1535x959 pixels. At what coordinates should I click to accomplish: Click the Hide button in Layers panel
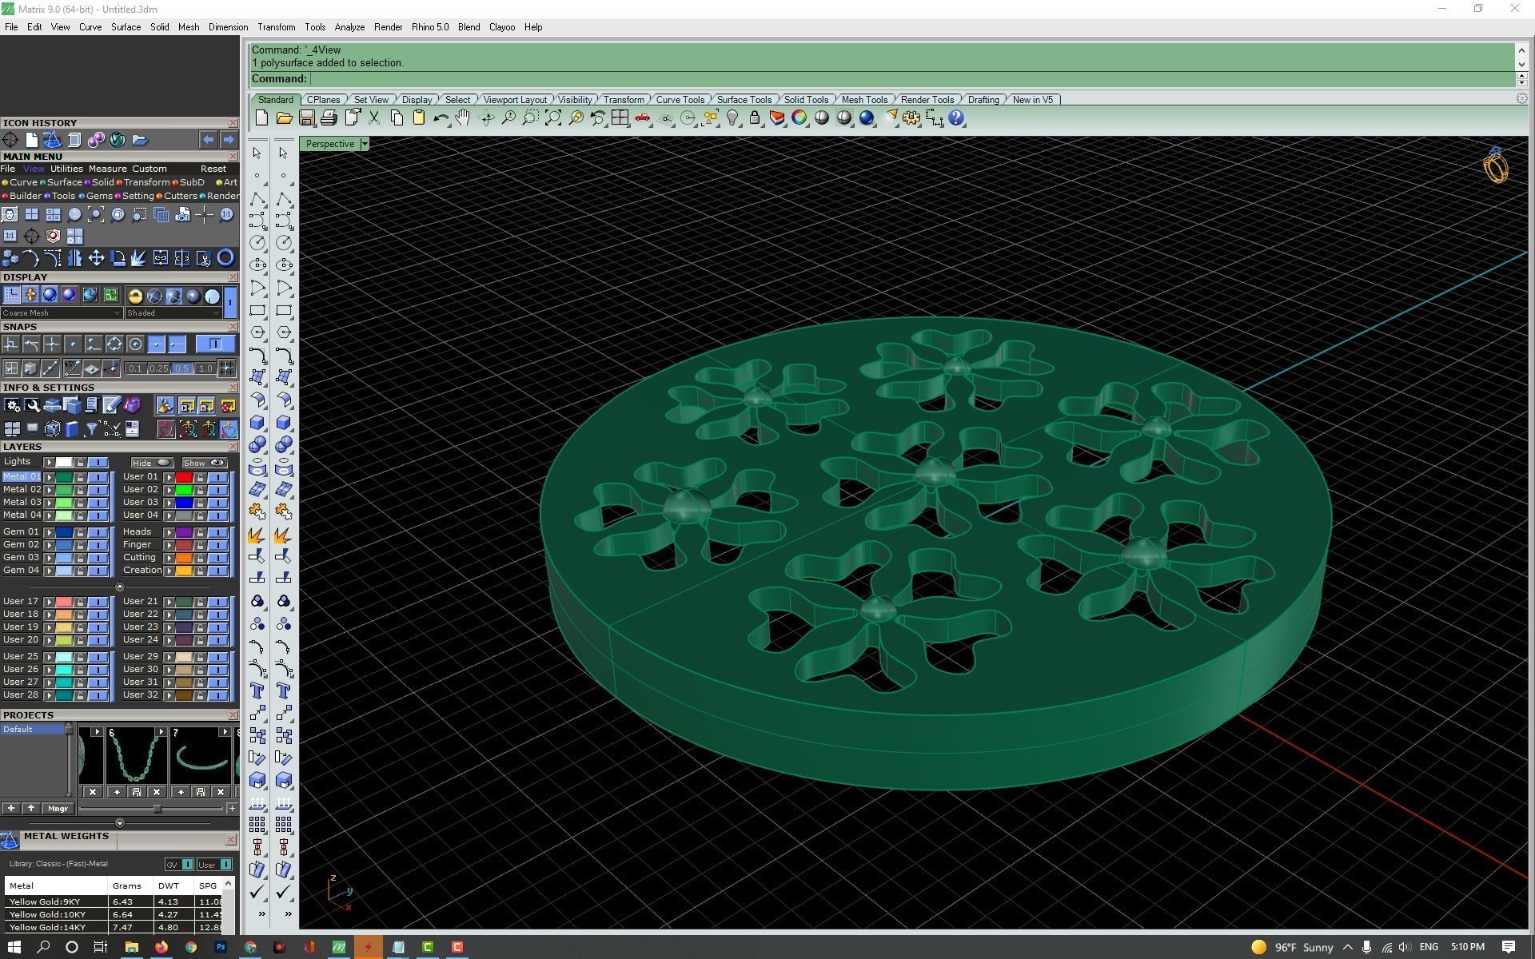[x=152, y=463]
